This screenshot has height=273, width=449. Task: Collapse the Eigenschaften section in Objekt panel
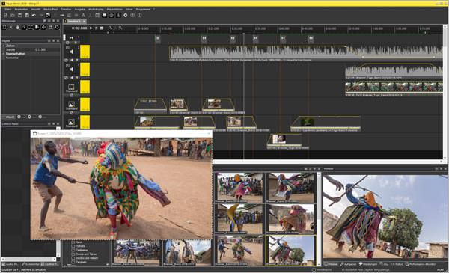point(4,54)
